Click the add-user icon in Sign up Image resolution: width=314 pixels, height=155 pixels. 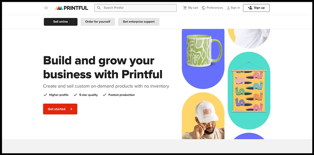(250, 8)
